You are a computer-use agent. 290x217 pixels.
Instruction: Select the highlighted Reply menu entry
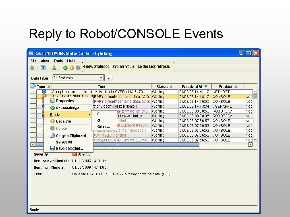(68, 115)
